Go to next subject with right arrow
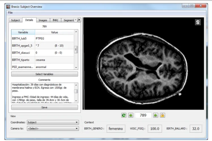Viewport: 212px width, 141px height. (x=155, y=115)
